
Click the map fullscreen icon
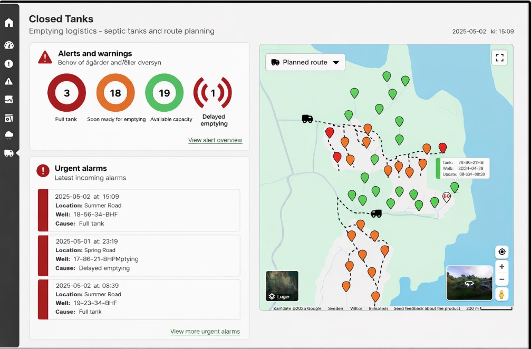(499, 57)
